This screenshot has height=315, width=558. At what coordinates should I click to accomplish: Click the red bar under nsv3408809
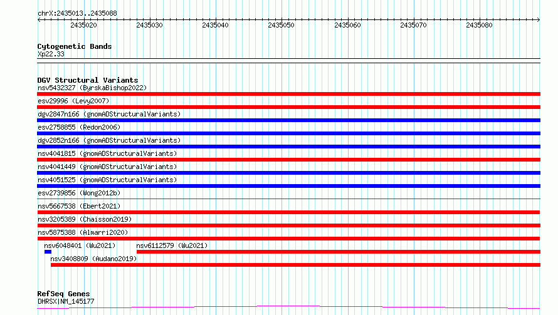pos(295,265)
